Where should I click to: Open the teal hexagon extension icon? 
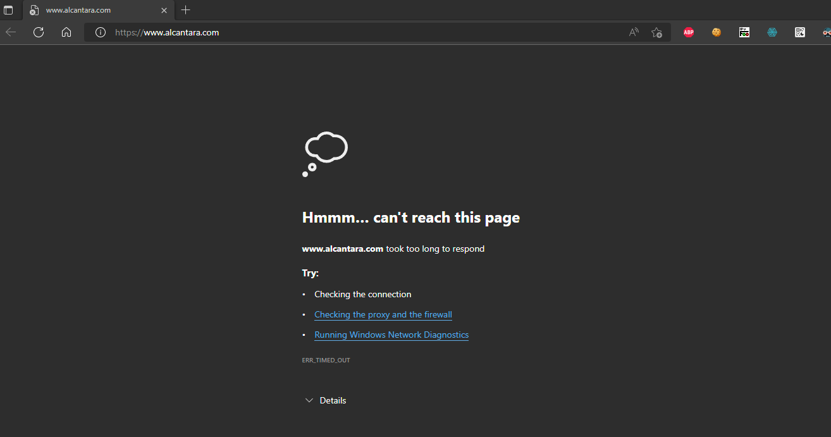coord(772,32)
